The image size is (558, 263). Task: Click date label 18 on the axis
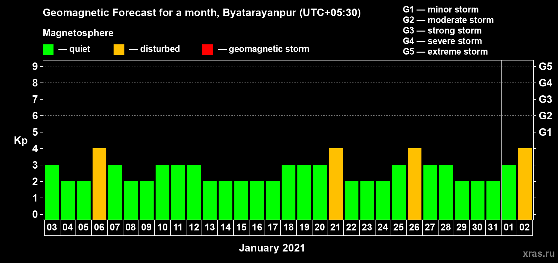coord(289,227)
